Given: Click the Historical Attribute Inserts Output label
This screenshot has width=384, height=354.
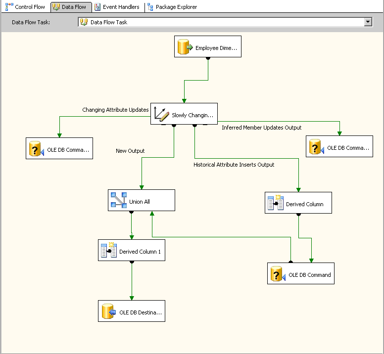Looking at the screenshot, I should (234, 165).
